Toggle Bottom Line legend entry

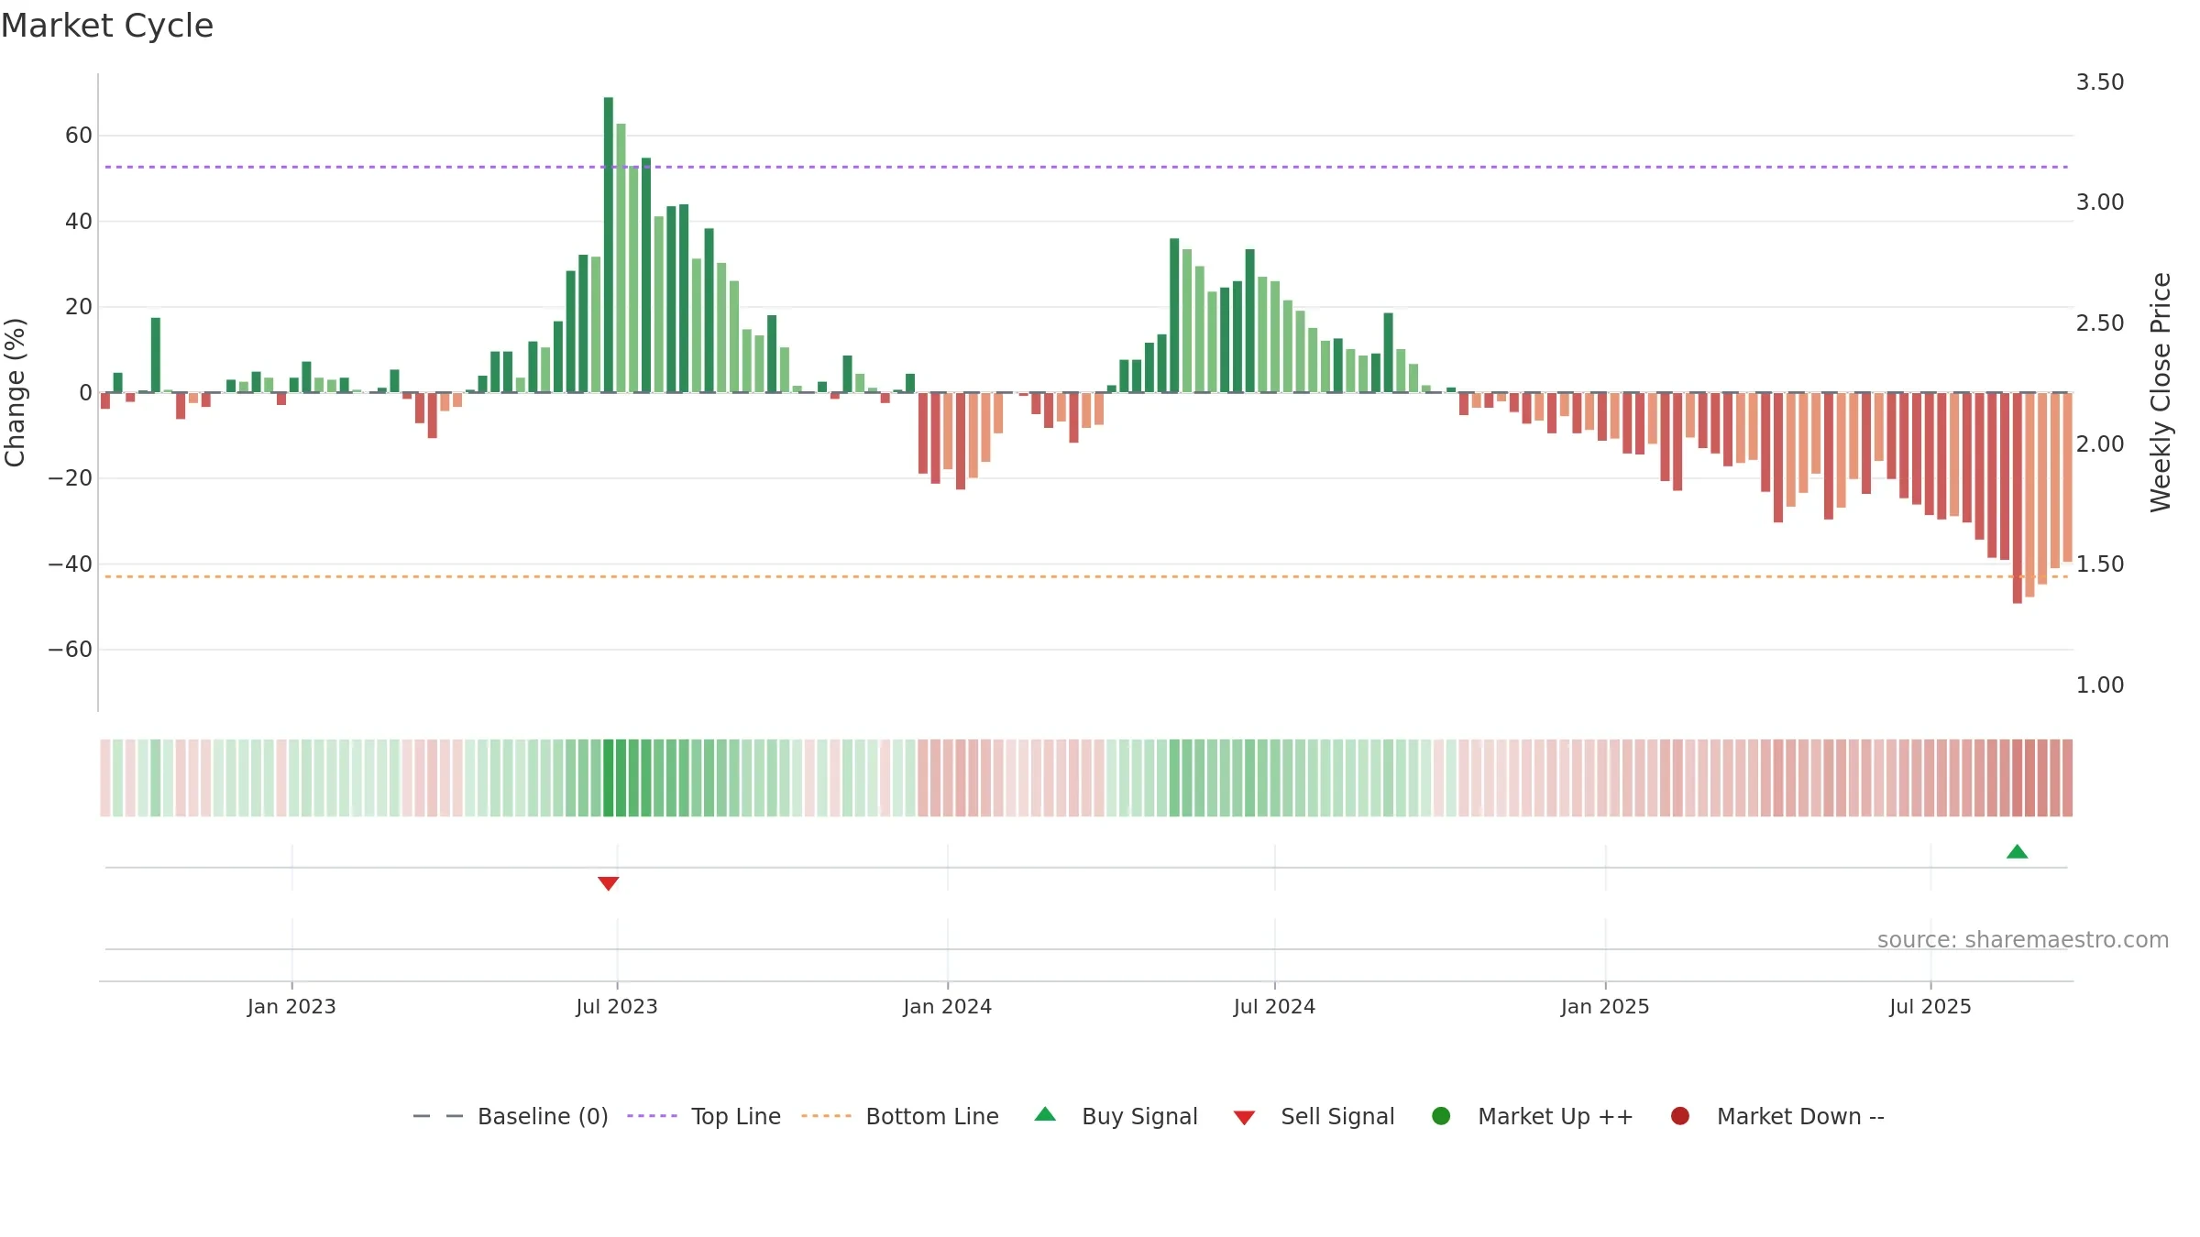point(900,1116)
